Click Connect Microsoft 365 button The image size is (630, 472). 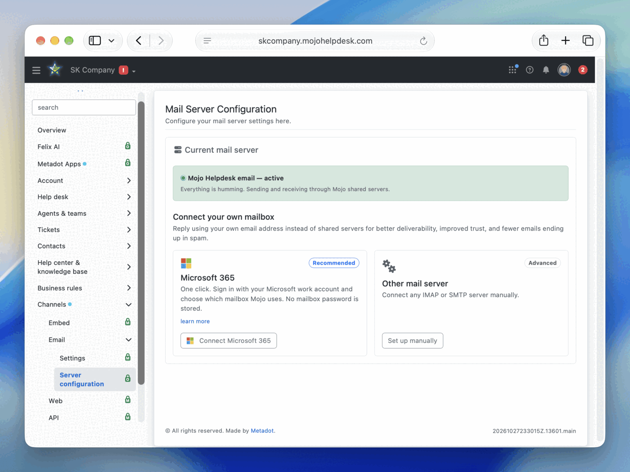[x=229, y=341]
